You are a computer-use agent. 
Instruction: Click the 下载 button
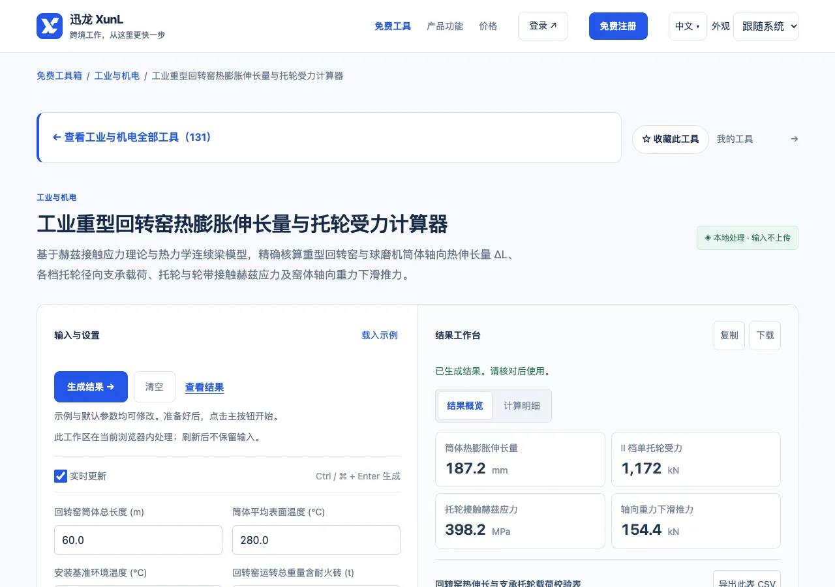(x=765, y=336)
